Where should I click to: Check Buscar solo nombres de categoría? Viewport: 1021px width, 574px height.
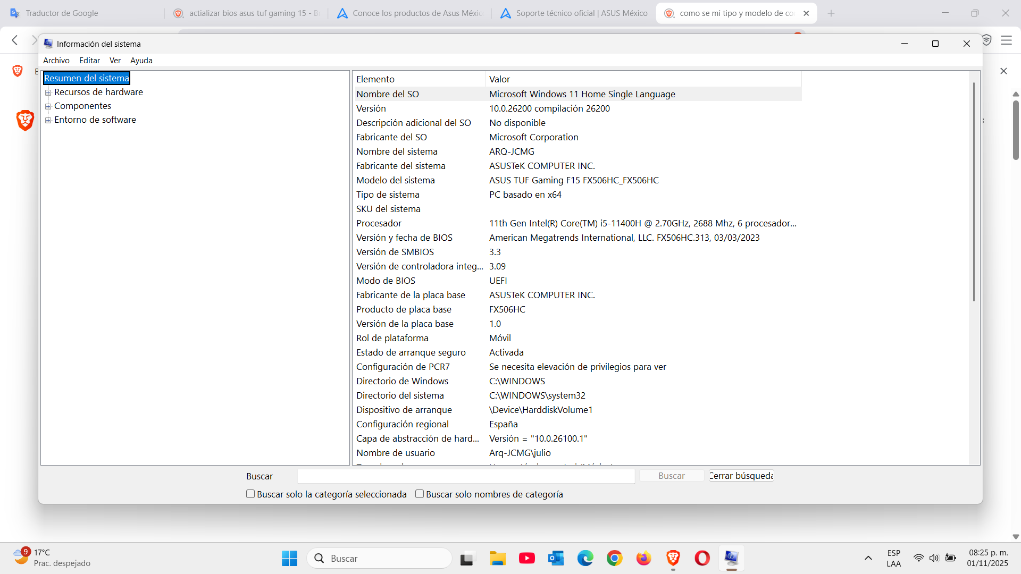[x=420, y=494]
